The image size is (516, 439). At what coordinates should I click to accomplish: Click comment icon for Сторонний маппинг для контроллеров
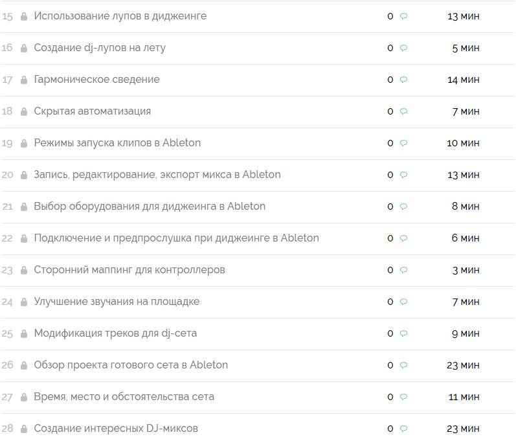tap(403, 270)
